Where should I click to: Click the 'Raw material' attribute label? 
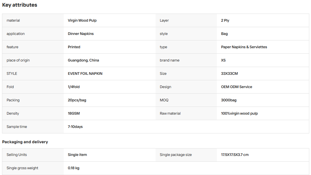click(170, 113)
